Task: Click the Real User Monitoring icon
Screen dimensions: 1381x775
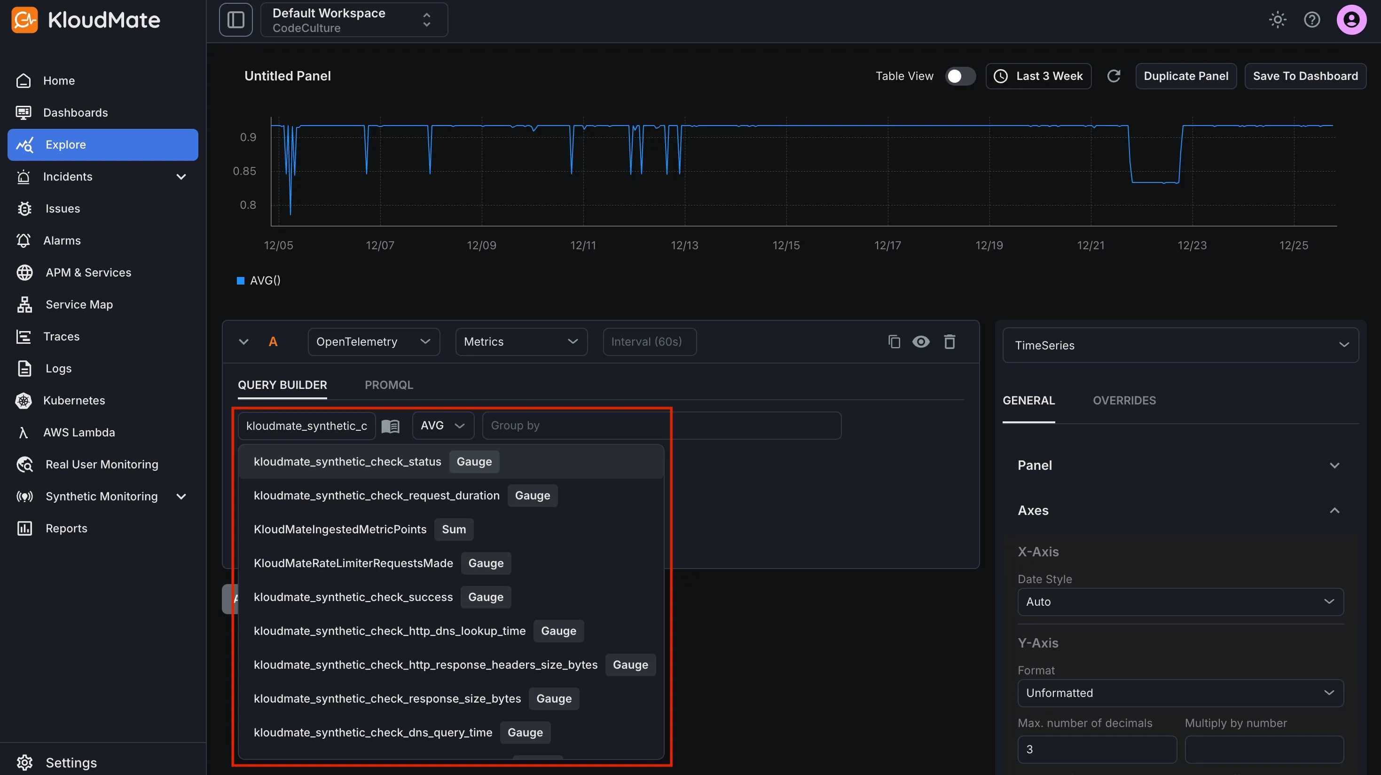Action: 24,465
